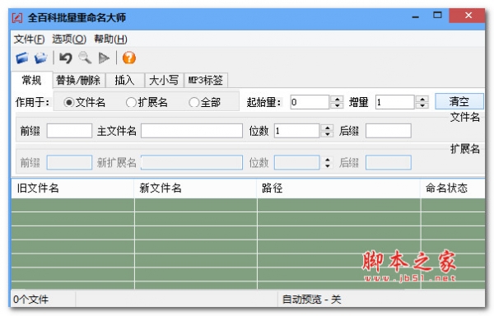Screen dimensions: 494x316
Task: Click the 新扩展名 input field
Action: pyautogui.click(x=192, y=162)
